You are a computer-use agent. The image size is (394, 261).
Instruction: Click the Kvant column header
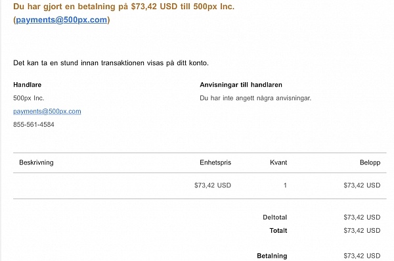(x=278, y=162)
